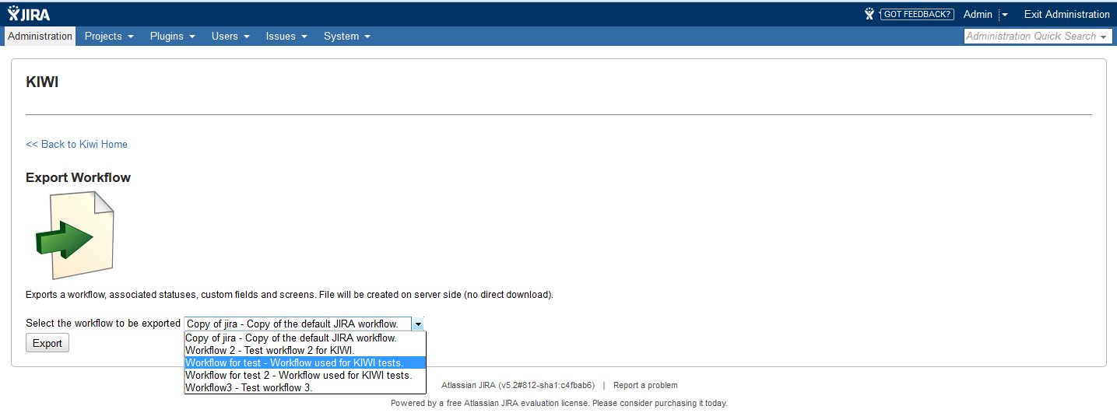Screen dimensions: 1117x413
Task: Open the System menu
Action: pyautogui.click(x=347, y=36)
